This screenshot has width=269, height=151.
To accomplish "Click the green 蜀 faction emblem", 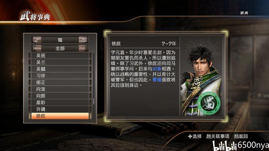I will tap(209, 103).
